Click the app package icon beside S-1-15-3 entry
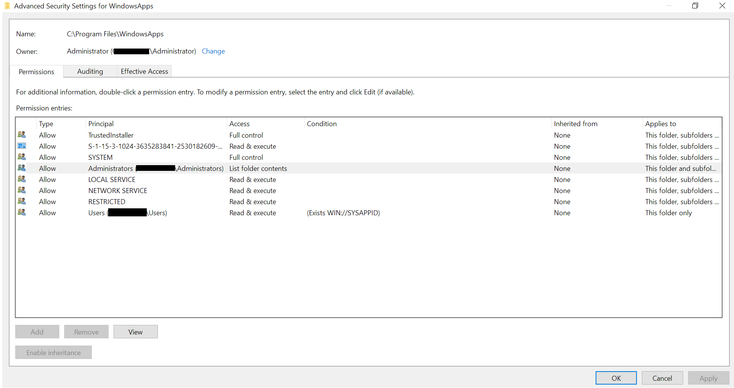 [22, 146]
